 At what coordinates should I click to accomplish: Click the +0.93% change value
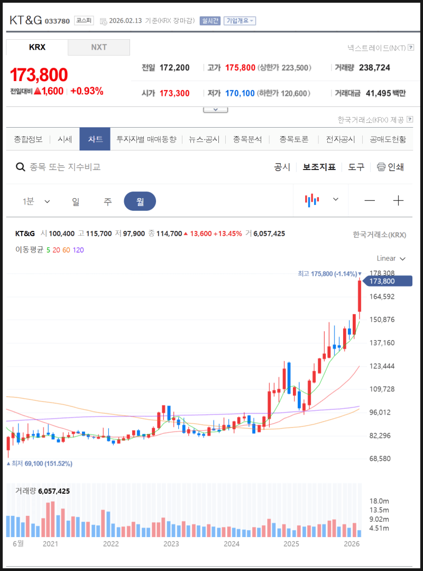coord(87,91)
